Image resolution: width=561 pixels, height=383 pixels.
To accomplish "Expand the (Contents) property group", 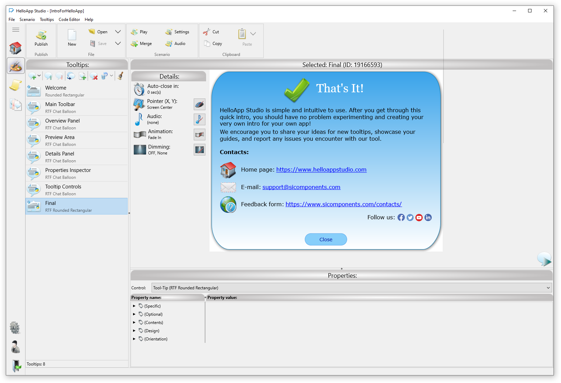I will pos(134,322).
